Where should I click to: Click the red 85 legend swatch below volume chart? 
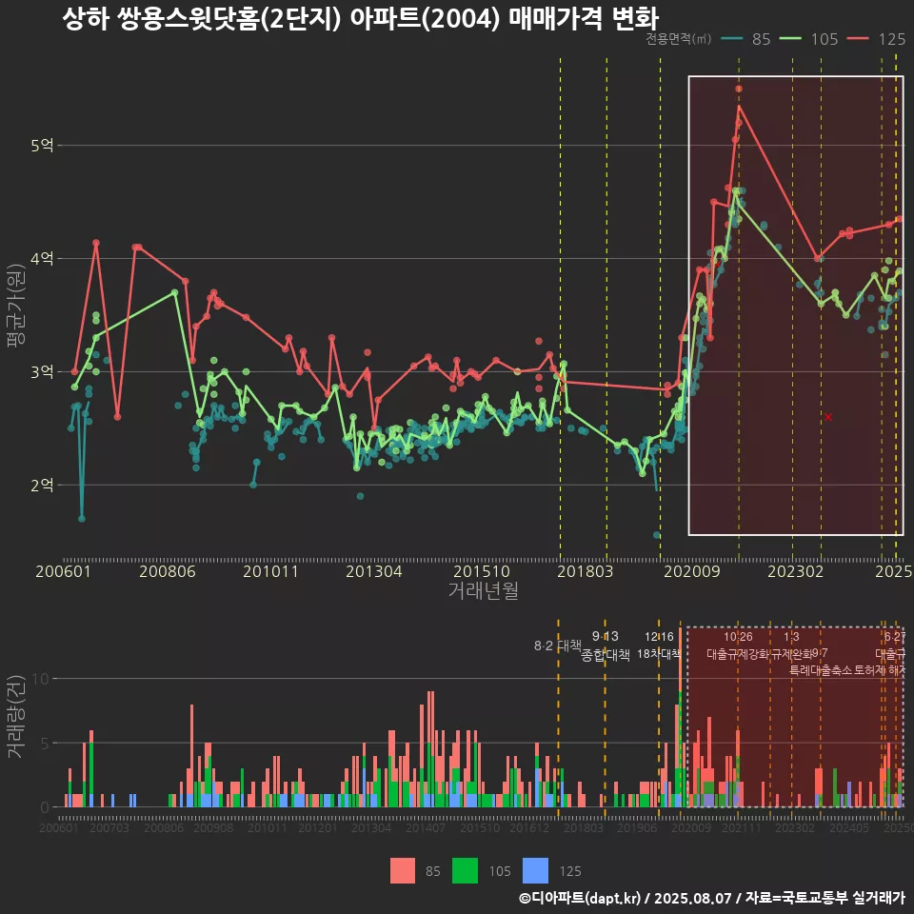coord(402,871)
